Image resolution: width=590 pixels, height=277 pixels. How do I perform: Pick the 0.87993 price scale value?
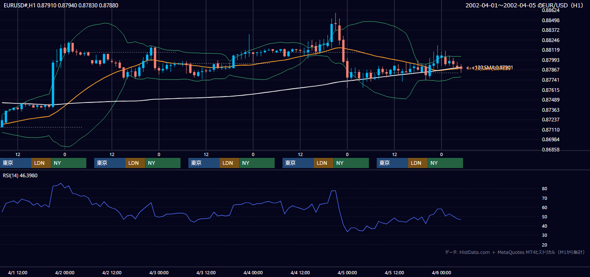click(x=550, y=60)
